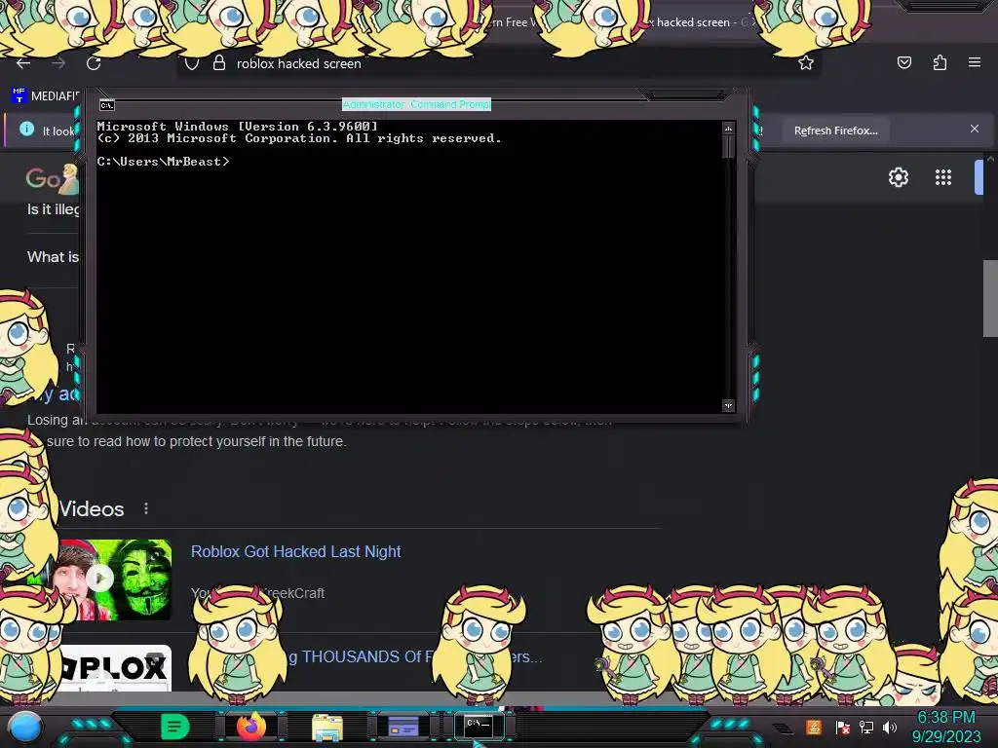This screenshot has width=998, height=748.
Task: Open the Save to Pocket icon
Action: pyautogui.click(x=903, y=62)
